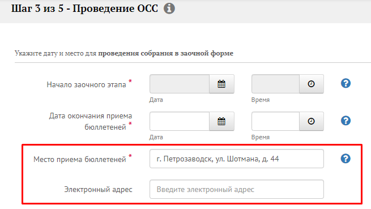Screen dimensions: 371x209
Task: Click the Электронный адрес label
Action: coord(98,190)
